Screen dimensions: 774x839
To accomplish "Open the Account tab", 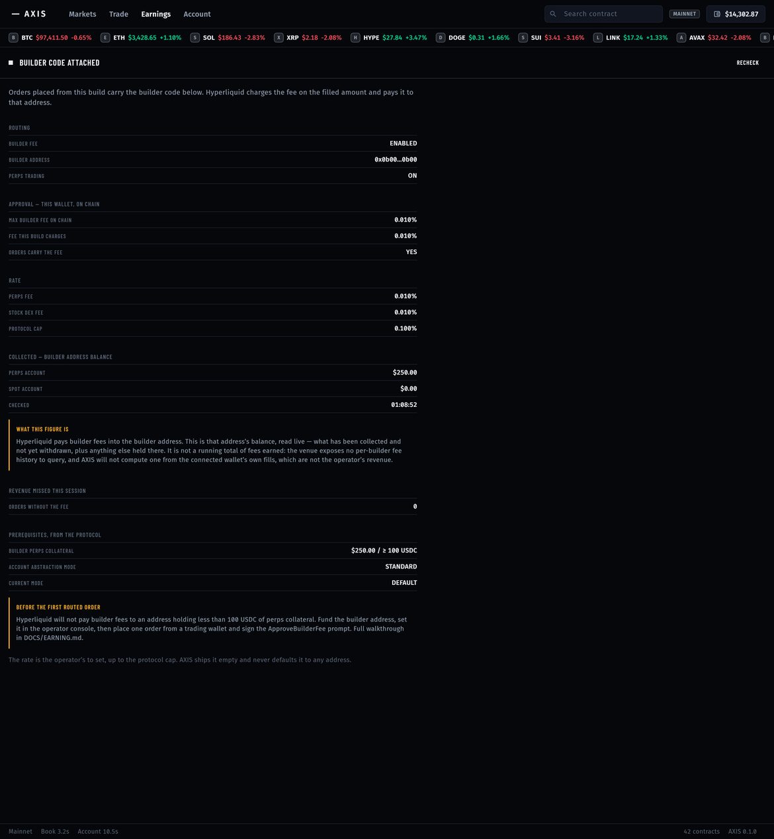I will click(x=197, y=14).
